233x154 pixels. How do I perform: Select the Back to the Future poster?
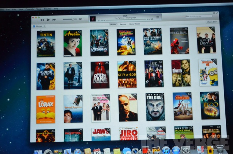[126, 42]
